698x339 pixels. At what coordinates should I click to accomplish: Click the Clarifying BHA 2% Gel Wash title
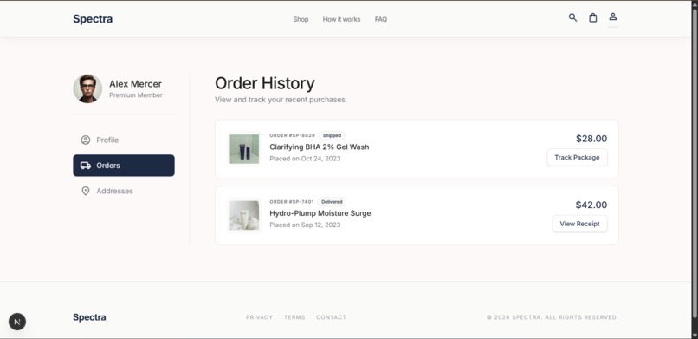click(320, 147)
